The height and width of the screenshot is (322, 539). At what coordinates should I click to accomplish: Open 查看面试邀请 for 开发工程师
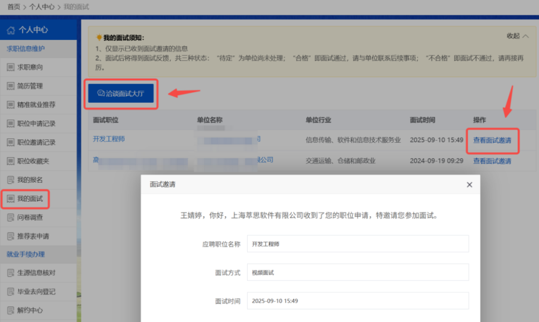coord(493,140)
